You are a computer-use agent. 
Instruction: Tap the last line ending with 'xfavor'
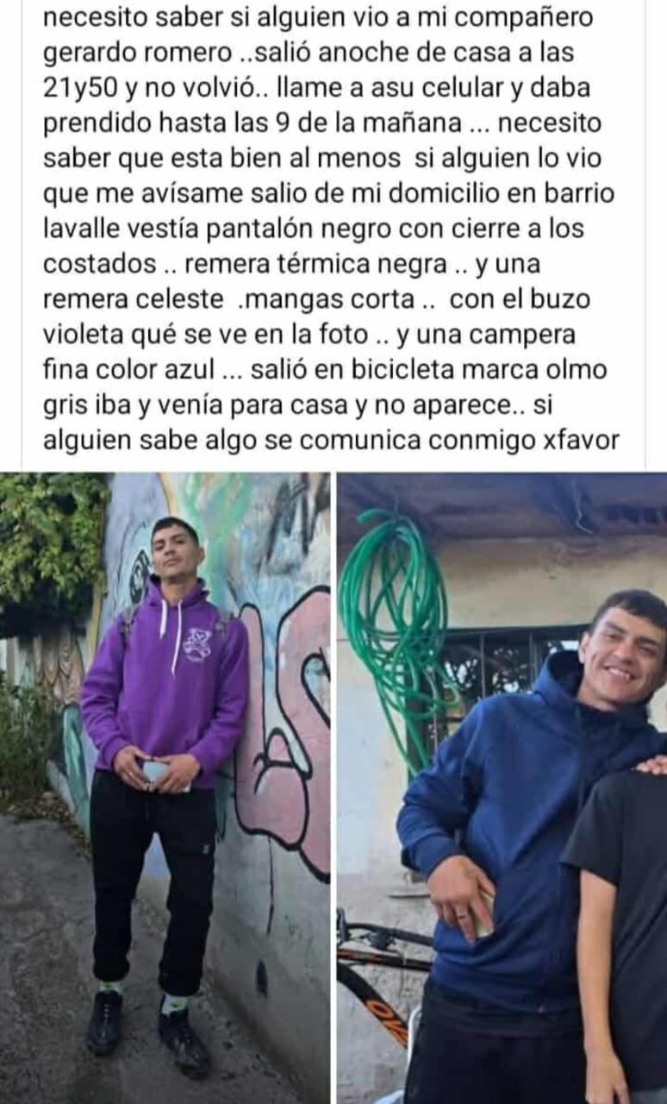pos(332,441)
